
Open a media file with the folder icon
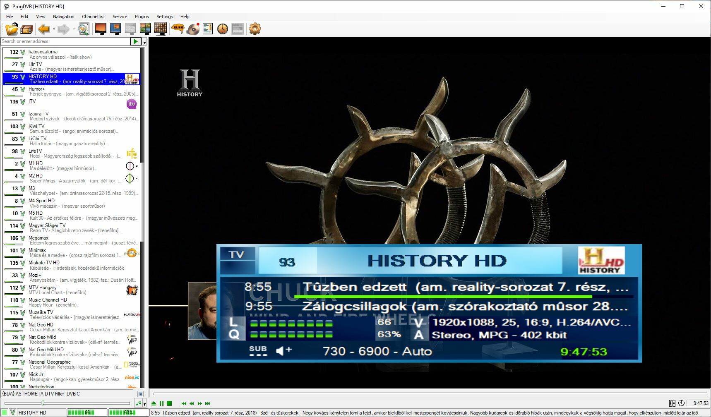point(12,29)
